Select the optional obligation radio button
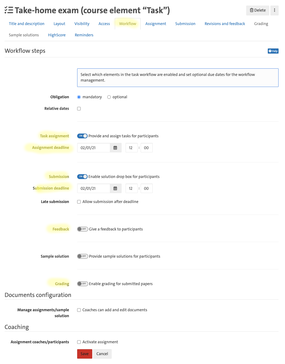285x364 pixels. tap(109, 97)
